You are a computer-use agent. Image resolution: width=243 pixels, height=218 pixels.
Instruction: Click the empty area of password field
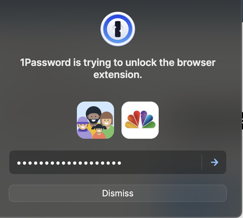point(161,162)
